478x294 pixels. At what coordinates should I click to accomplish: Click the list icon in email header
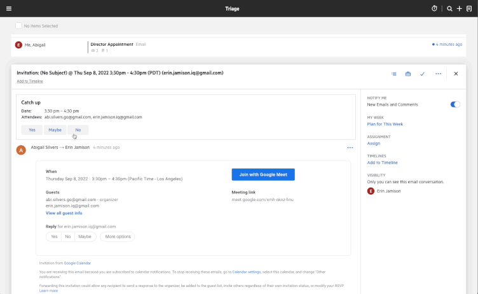coord(394,74)
